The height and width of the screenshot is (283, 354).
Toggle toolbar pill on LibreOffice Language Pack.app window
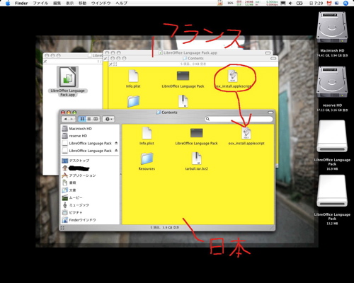(x=268, y=53)
